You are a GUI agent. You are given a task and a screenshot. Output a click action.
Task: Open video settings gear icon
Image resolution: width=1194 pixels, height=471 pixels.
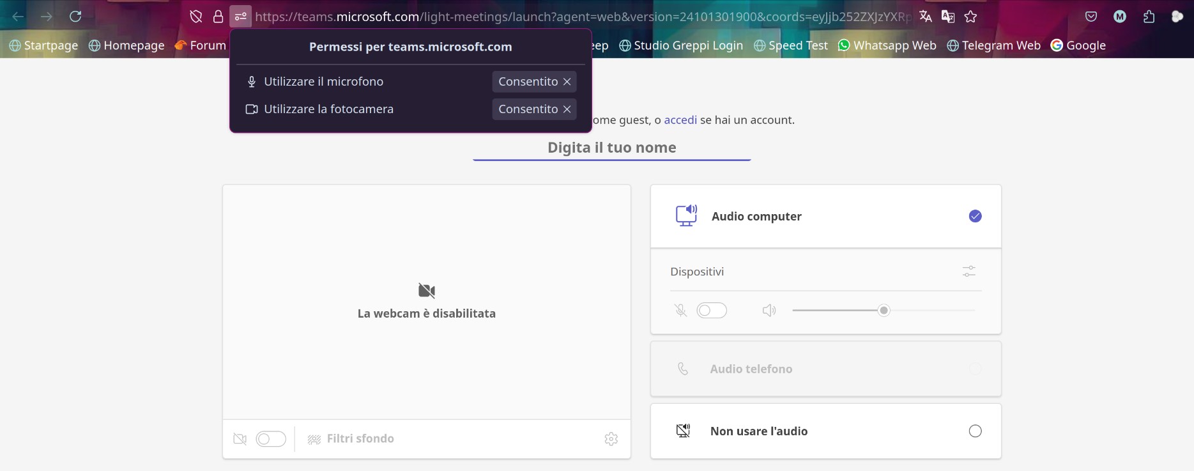point(611,439)
